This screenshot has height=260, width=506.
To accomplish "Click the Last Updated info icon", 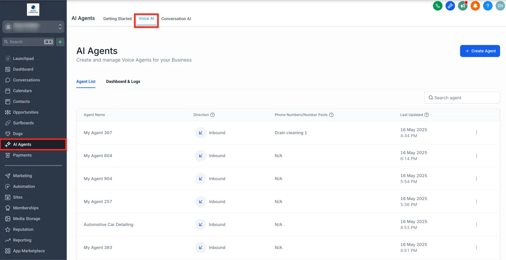I will pyautogui.click(x=427, y=115).
